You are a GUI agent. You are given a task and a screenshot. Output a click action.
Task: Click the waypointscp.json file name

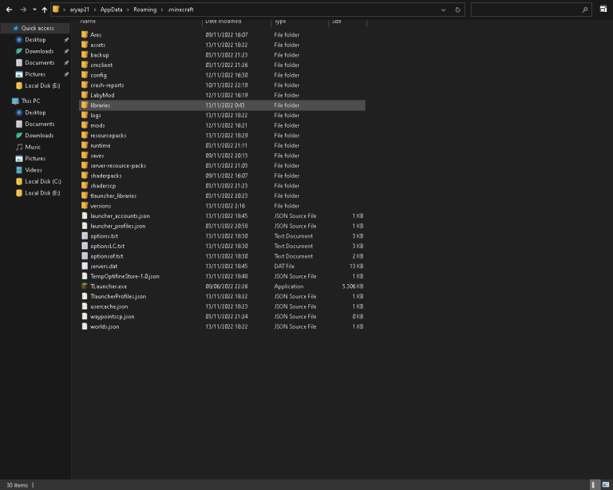tap(113, 317)
